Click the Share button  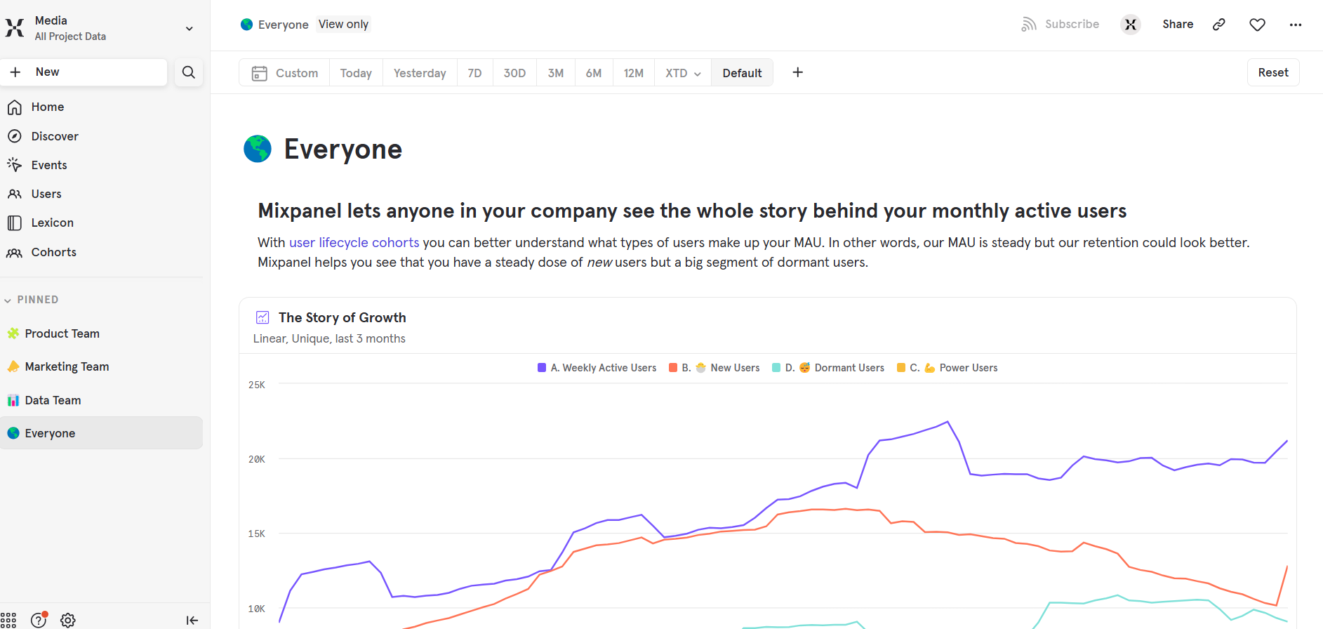click(x=1178, y=24)
